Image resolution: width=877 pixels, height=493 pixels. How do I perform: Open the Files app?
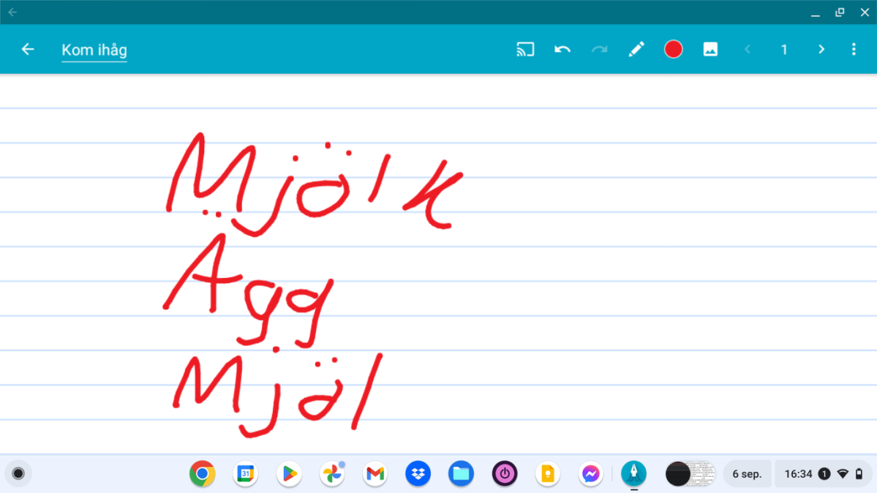point(462,474)
